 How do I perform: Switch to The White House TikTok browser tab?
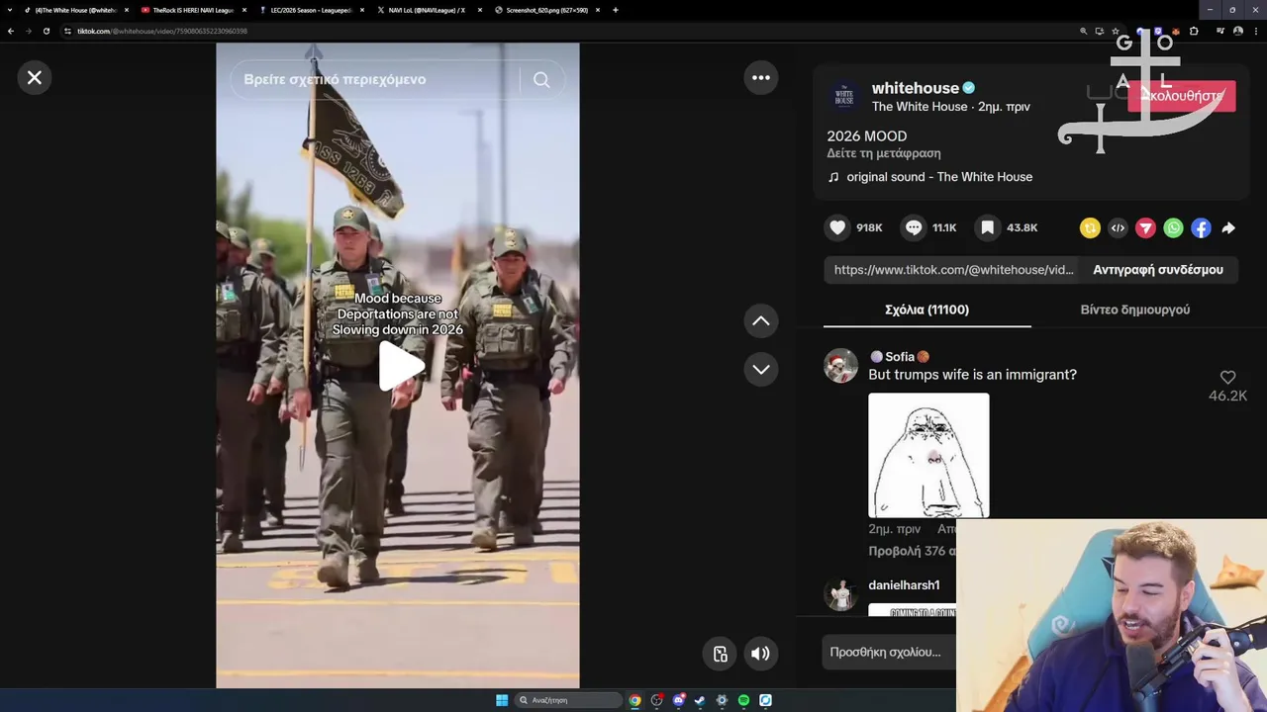74,10
